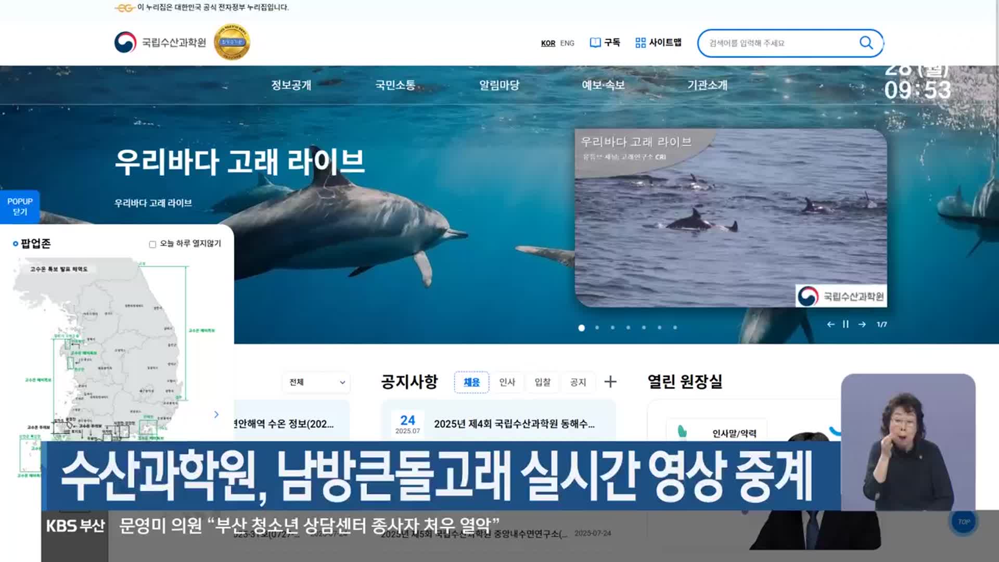Click the popup zone next arrow

coord(216,414)
